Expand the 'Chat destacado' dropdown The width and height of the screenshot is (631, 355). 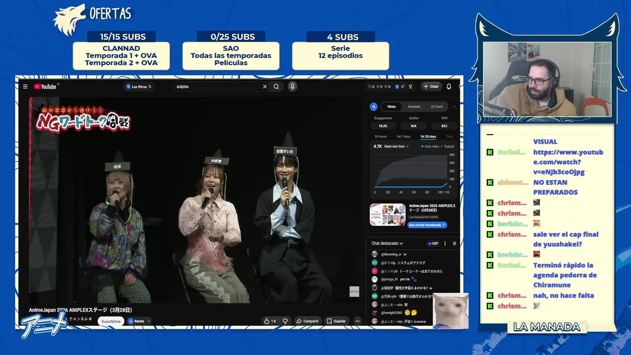pyautogui.click(x=387, y=243)
